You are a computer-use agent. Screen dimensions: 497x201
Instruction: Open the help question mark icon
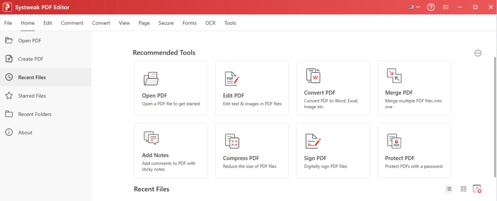(431, 7)
